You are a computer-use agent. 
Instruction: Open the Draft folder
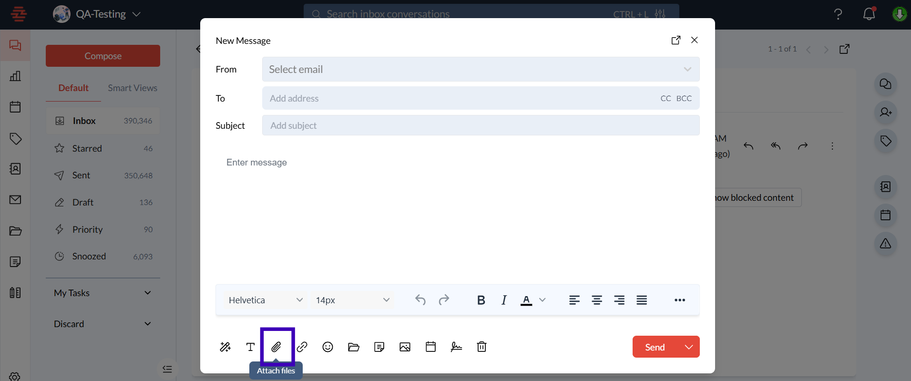click(x=103, y=202)
